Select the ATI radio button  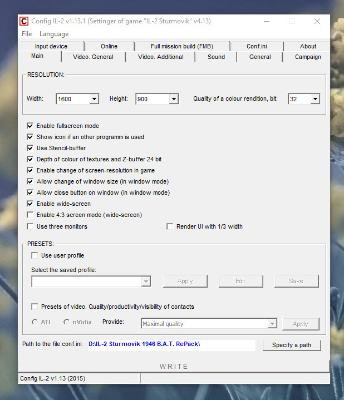pos(35,322)
